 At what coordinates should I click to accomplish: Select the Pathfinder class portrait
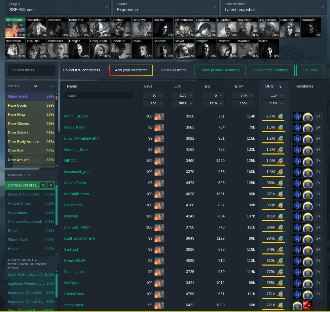[x=58, y=48]
